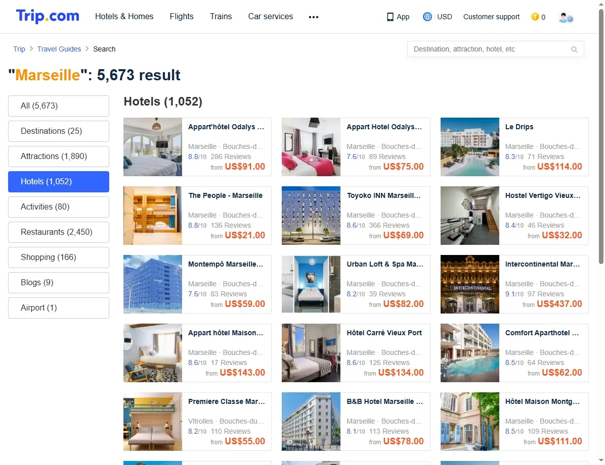Click the US$437.00 price
The height and width of the screenshot is (465, 605).
(559, 304)
